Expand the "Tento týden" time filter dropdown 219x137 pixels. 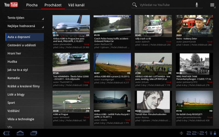coord(25,18)
